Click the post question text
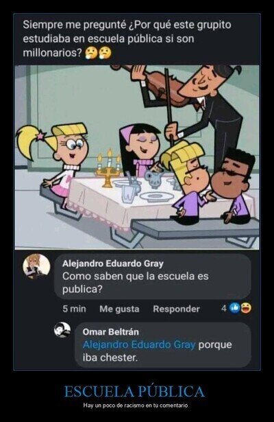Viewport: 274px width, 422px height. click(x=127, y=38)
